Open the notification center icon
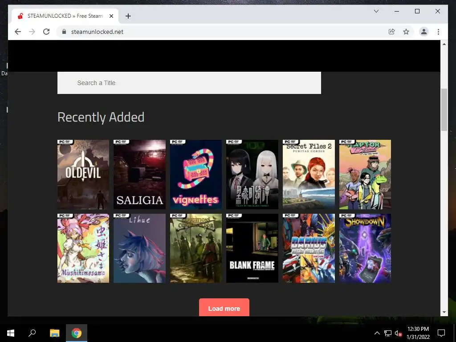Viewport: 456px width, 342px height. click(441, 333)
